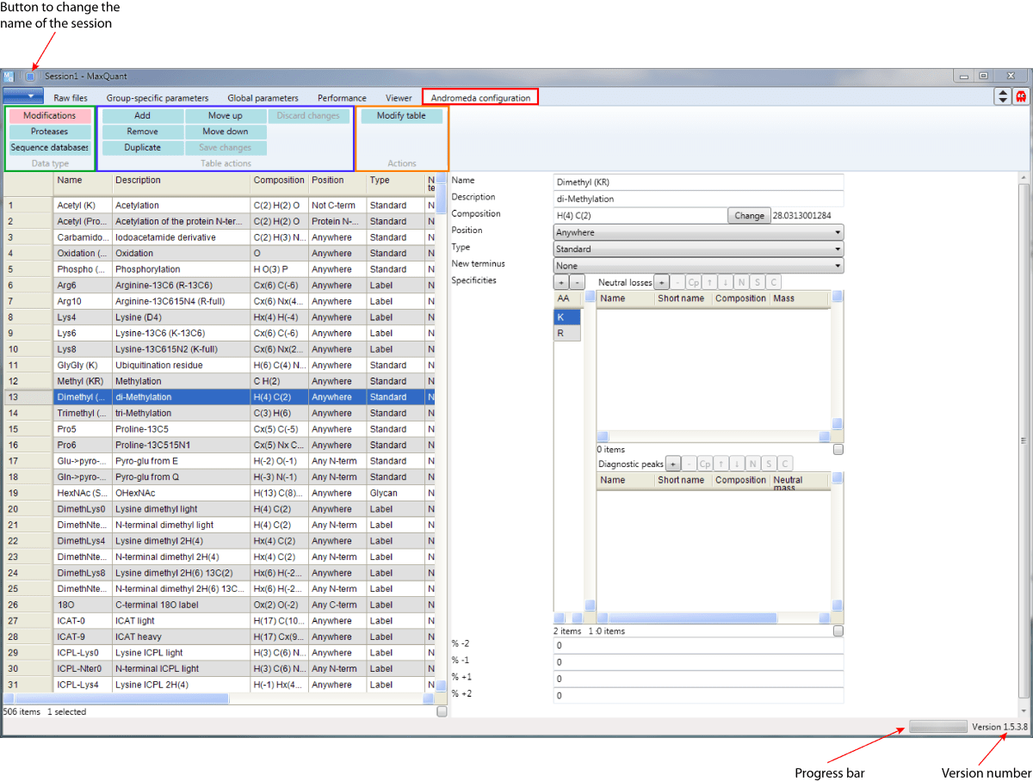Toggle checkbox below the modifications table
This screenshot has height=781, width=1033.
[x=442, y=712]
